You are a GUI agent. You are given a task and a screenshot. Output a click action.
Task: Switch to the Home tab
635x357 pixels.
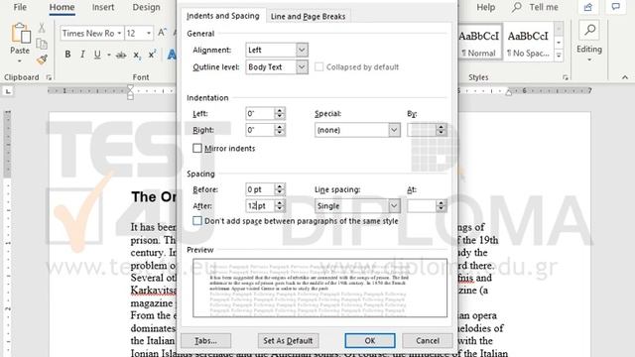point(62,7)
